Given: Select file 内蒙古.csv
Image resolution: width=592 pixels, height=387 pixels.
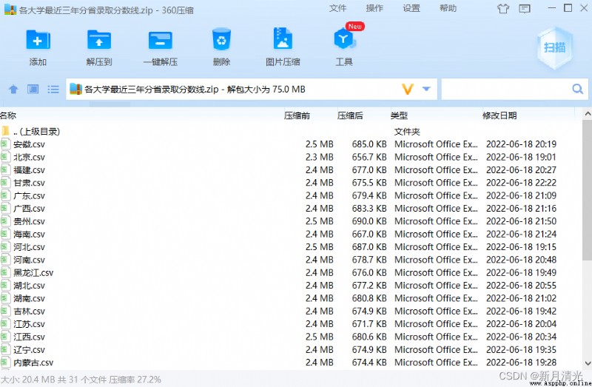Looking at the screenshot, I should point(291,363).
